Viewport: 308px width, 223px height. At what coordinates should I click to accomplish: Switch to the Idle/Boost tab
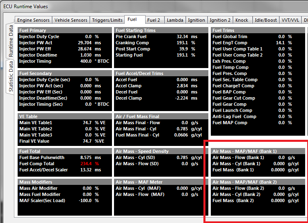click(266, 20)
